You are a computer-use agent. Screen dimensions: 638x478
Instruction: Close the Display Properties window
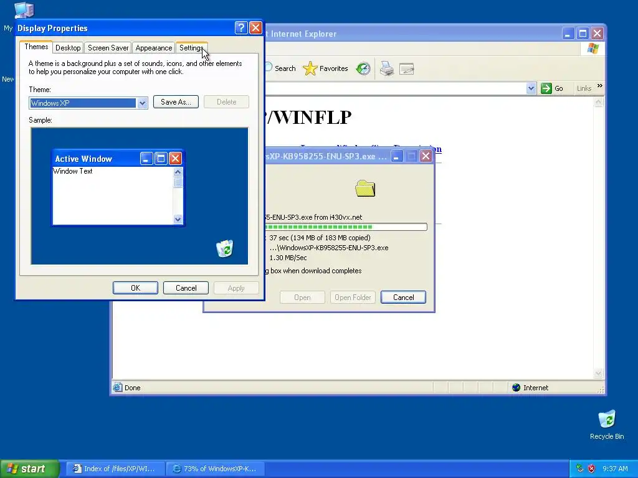(x=255, y=27)
